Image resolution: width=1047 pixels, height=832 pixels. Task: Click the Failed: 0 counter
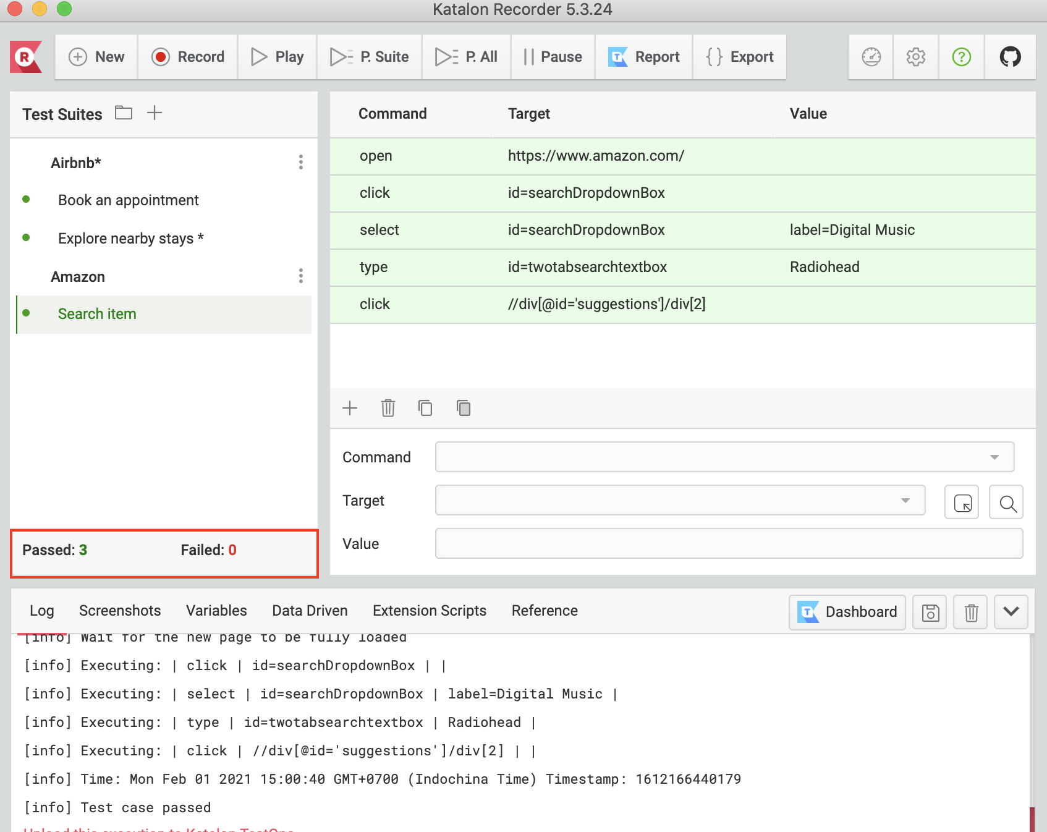click(208, 550)
